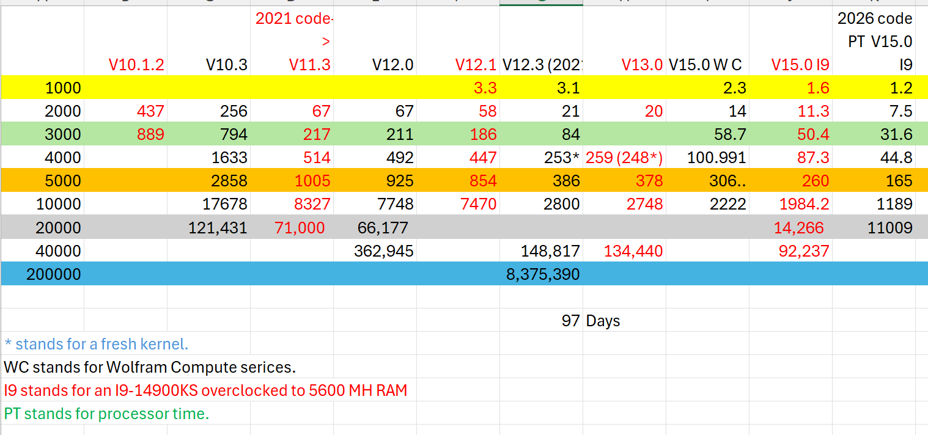Screen dimensions: 928x435
Task: Select the Wolfram Compute services note
Action: 150,367
